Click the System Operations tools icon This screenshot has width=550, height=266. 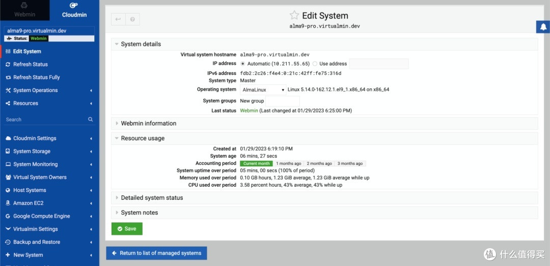pyautogui.click(x=8, y=90)
